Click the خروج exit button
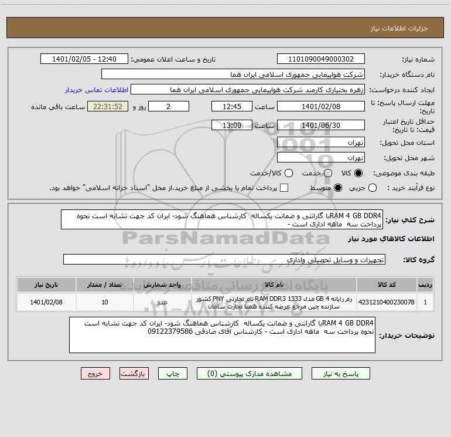 point(95,374)
